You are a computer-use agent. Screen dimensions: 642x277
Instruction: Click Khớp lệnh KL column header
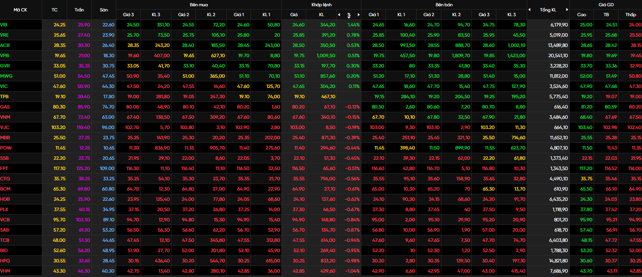321,15
